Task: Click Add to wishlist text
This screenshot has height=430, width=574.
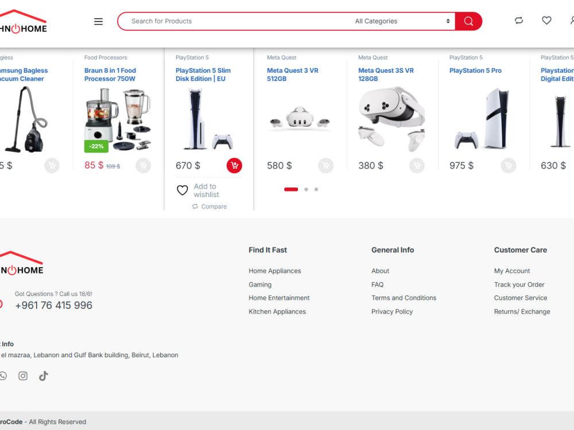Action: click(207, 190)
